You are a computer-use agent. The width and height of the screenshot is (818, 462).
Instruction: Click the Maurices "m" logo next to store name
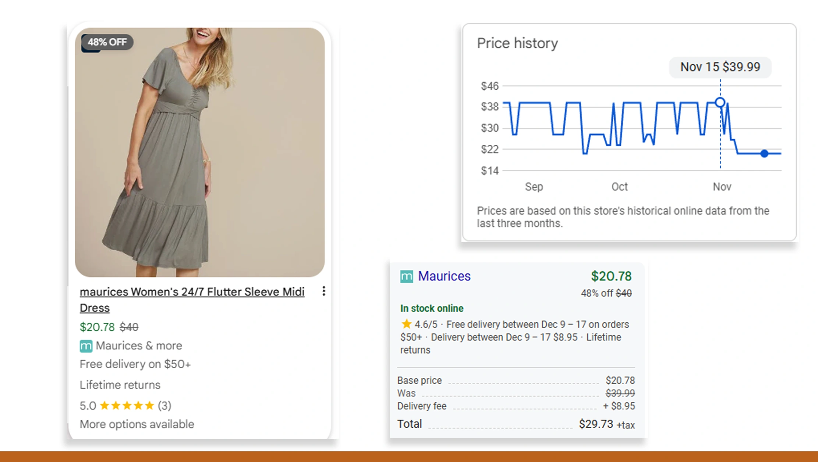pos(85,345)
